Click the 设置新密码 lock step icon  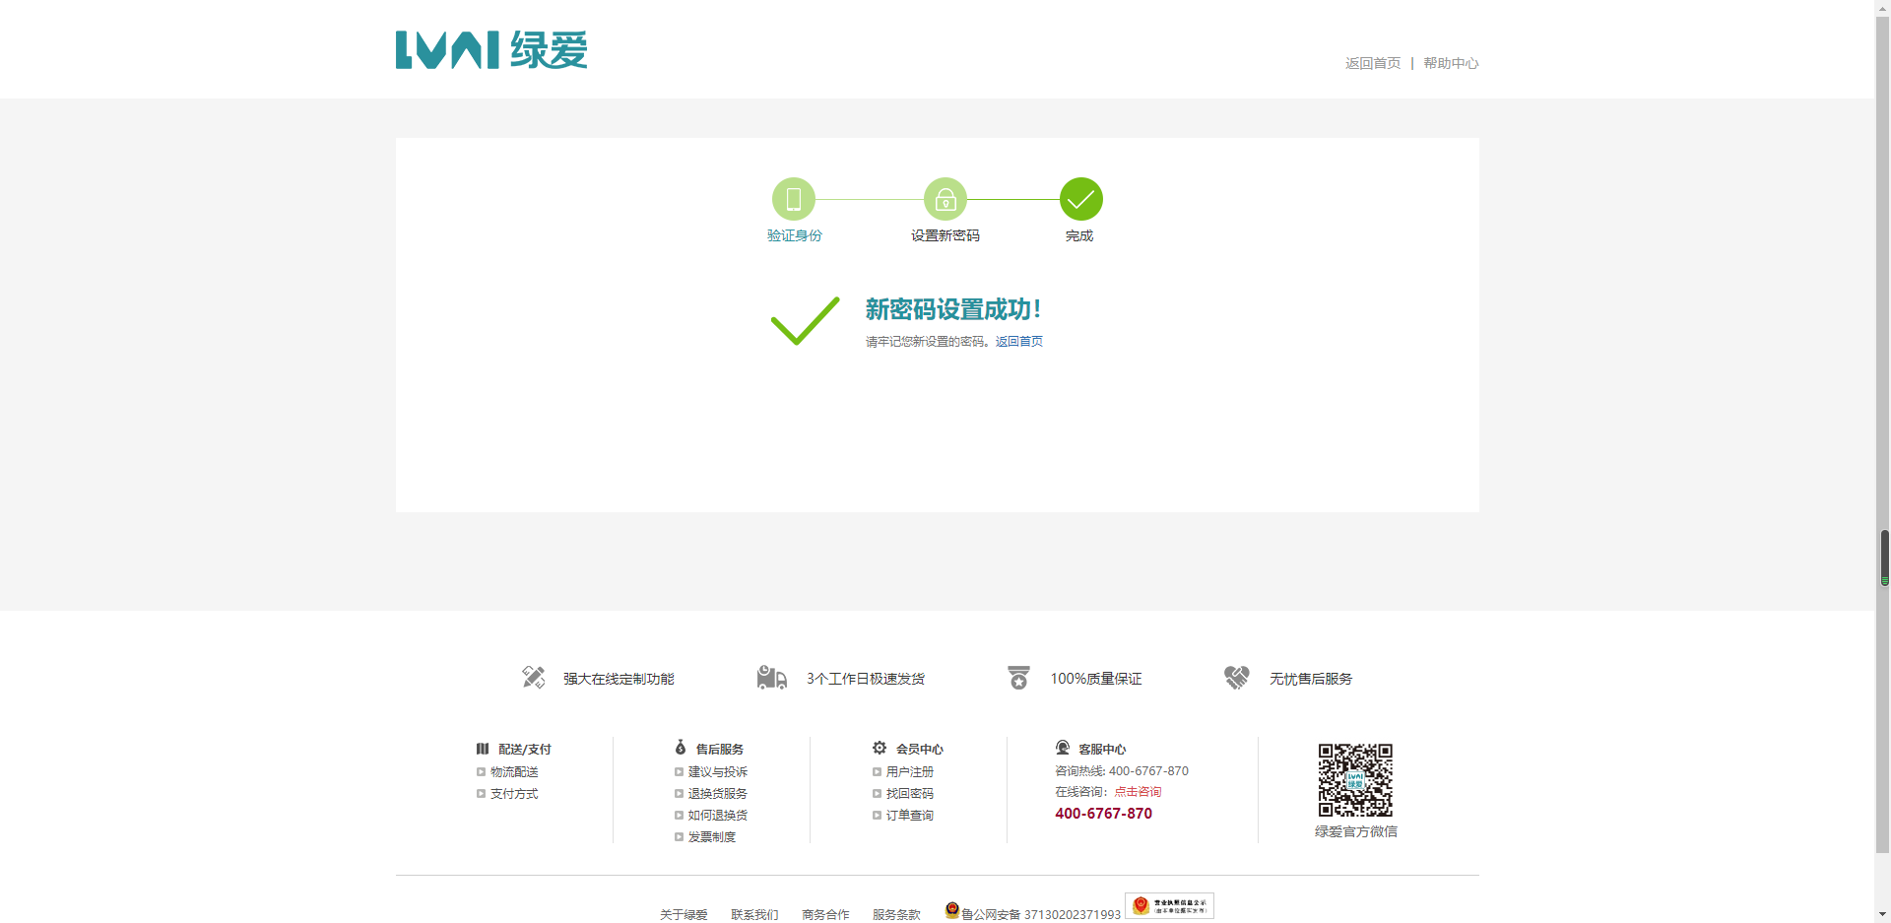click(945, 200)
